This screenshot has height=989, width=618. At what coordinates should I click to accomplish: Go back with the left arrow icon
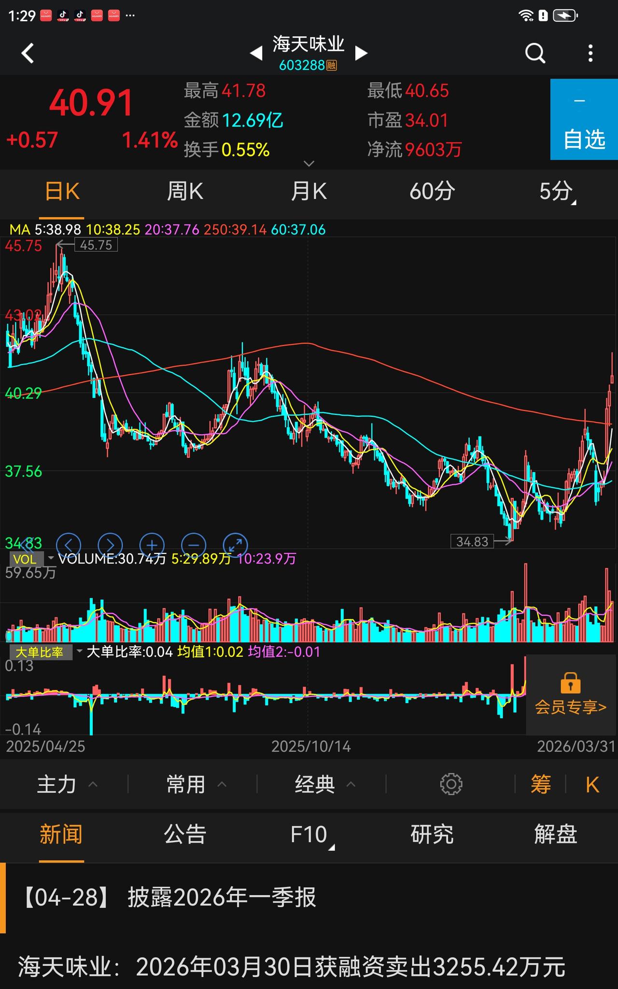pyautogui.click(x=28, y=53)
